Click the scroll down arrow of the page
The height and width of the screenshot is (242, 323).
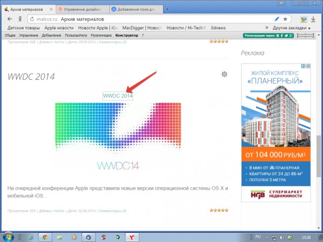[x=319, y=228]
